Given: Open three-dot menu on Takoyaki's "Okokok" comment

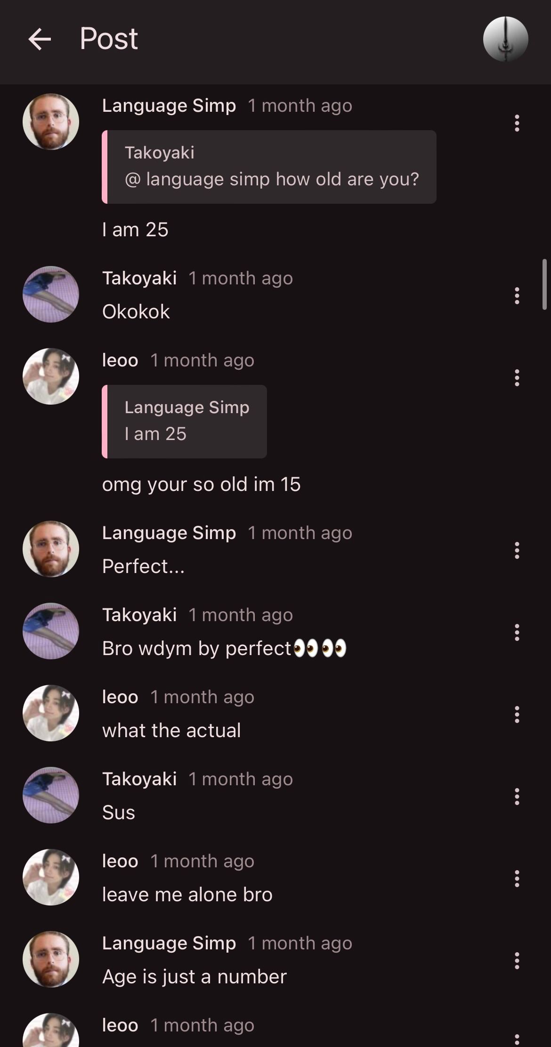Looking at the screenshot, I should [x=517, y=296].
